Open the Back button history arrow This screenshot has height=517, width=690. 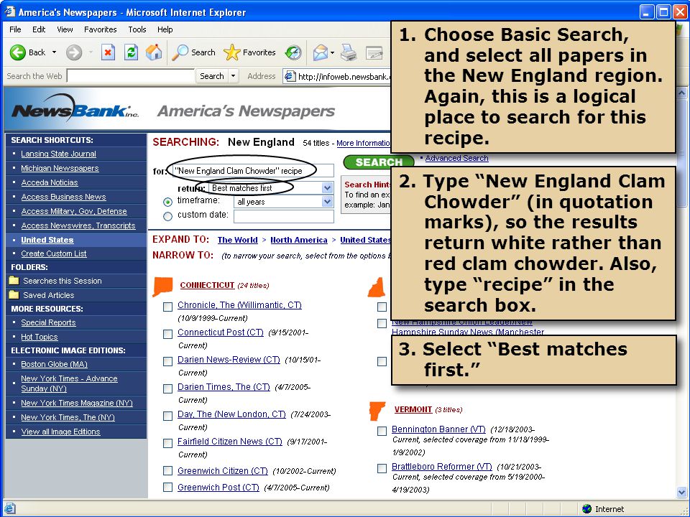coord(54,52)
